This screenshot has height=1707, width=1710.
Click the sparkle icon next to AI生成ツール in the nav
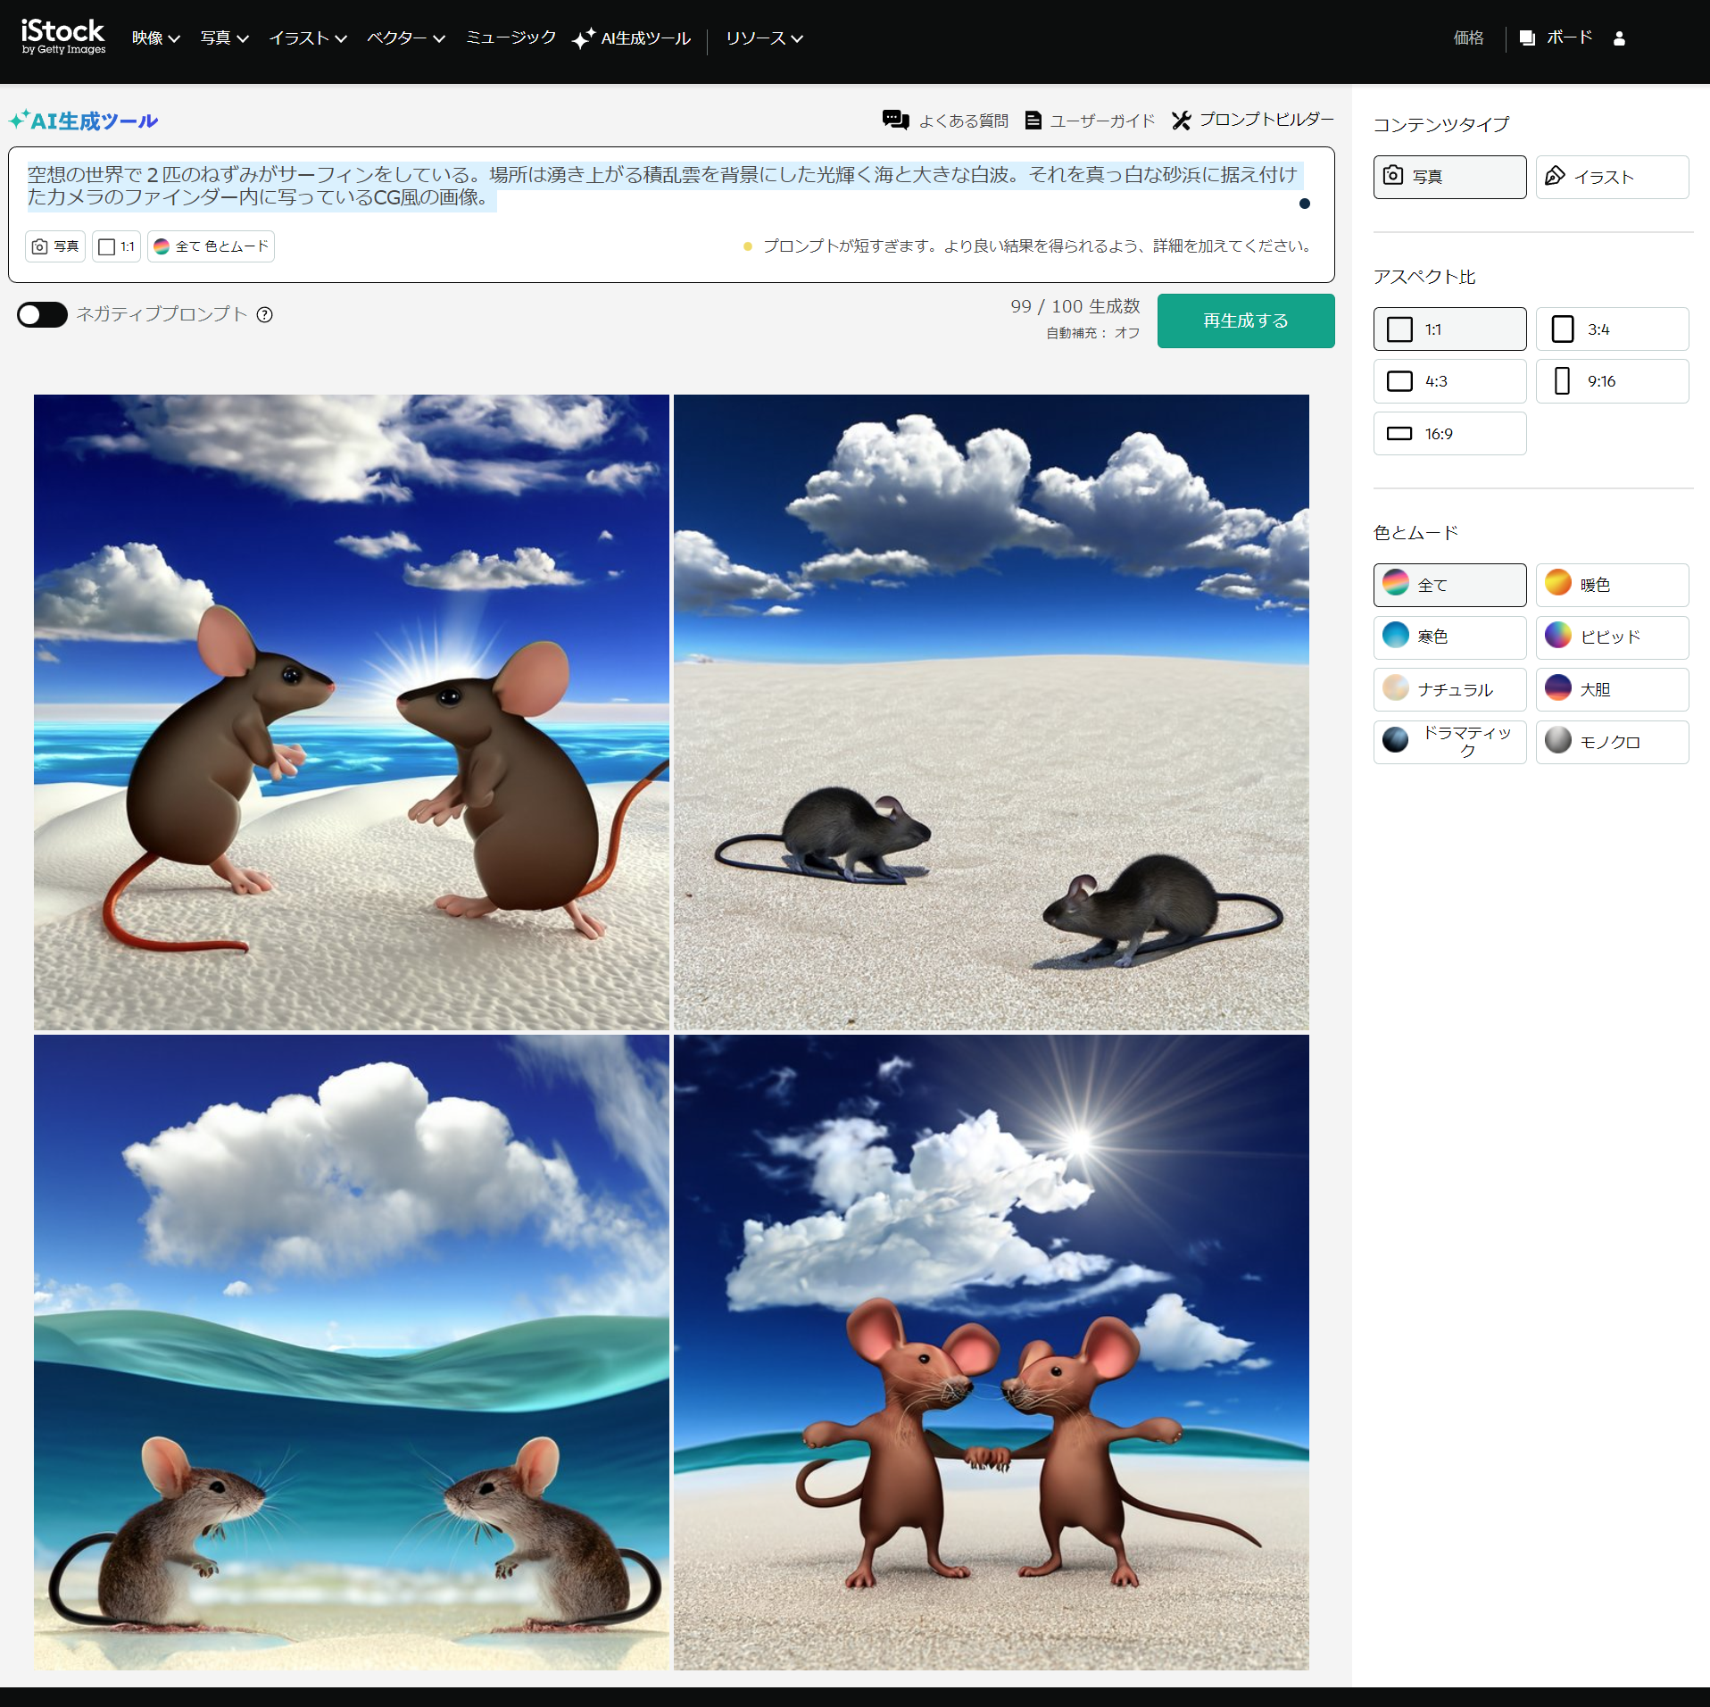pyautogui.click(x=584, y=38)
